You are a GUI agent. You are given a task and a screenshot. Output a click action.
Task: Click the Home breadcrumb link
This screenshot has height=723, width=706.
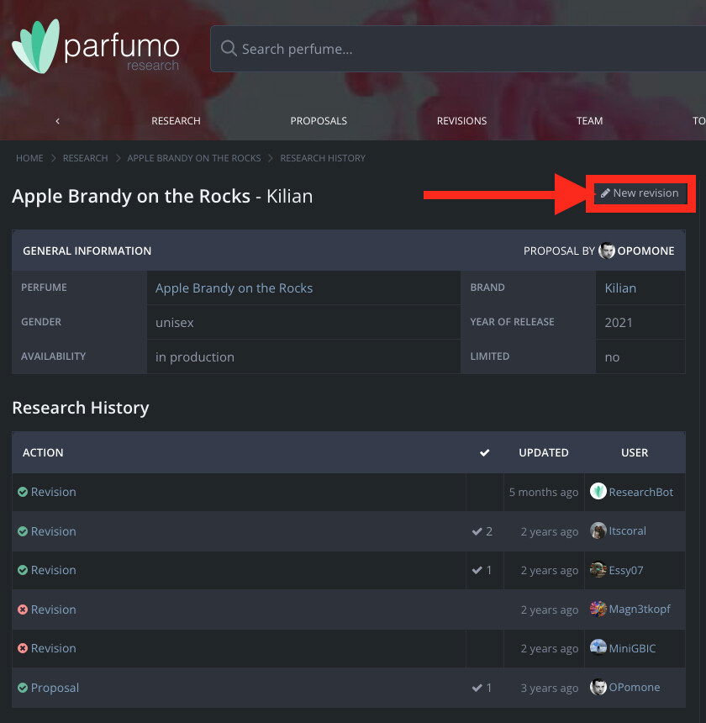point(29,158)
